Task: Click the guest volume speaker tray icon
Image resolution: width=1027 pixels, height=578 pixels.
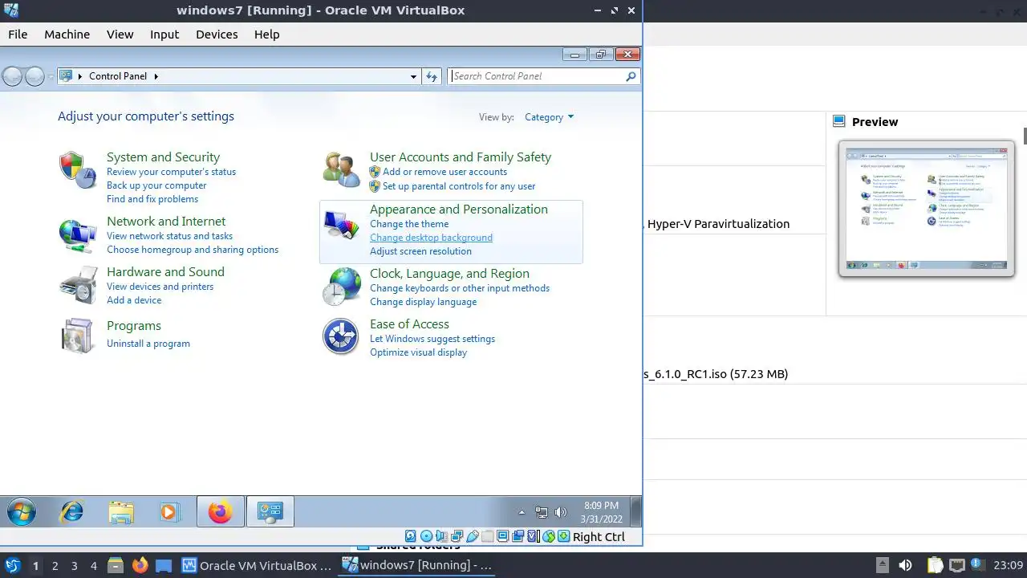Action: 560,512
